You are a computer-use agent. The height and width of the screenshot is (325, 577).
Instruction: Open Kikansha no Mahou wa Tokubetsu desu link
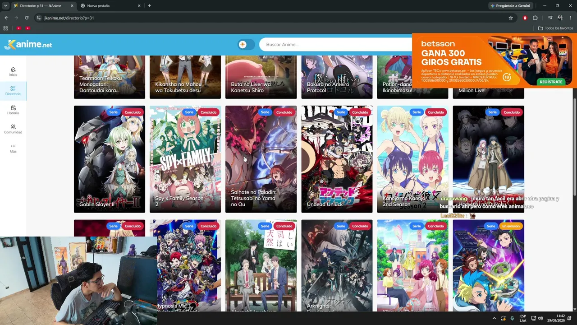[178, 87]
